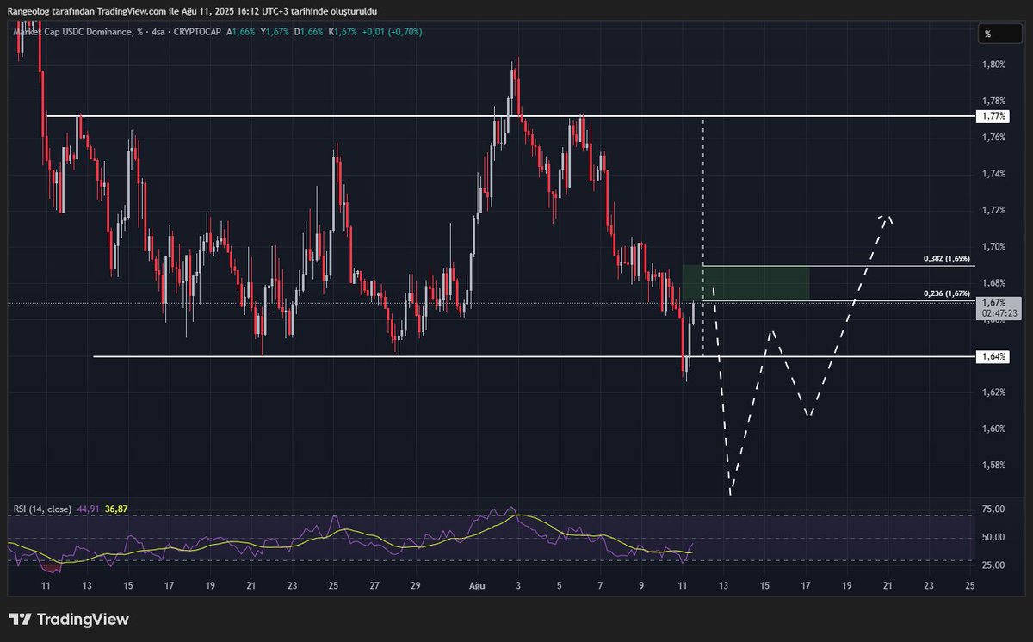Select the green rectangle zone on chart

(745, 283)
